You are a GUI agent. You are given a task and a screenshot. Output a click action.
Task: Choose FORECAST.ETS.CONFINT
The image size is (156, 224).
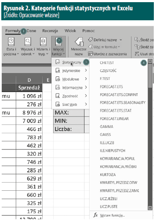119,95
